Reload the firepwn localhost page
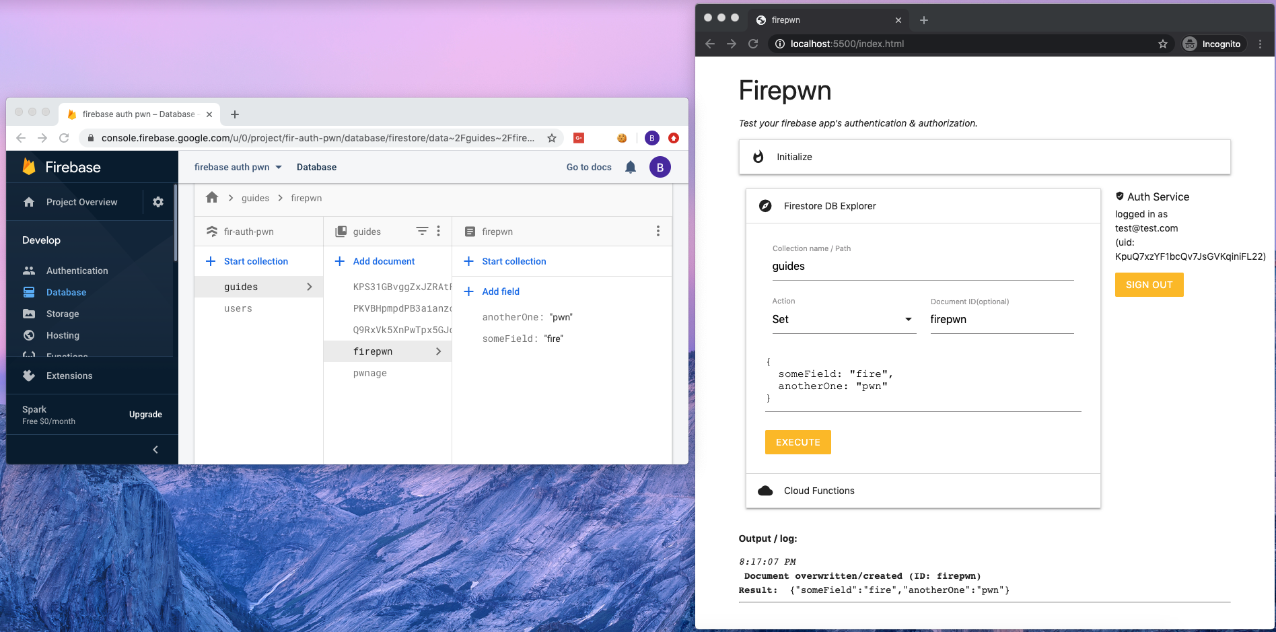 [x=753, y=44]
